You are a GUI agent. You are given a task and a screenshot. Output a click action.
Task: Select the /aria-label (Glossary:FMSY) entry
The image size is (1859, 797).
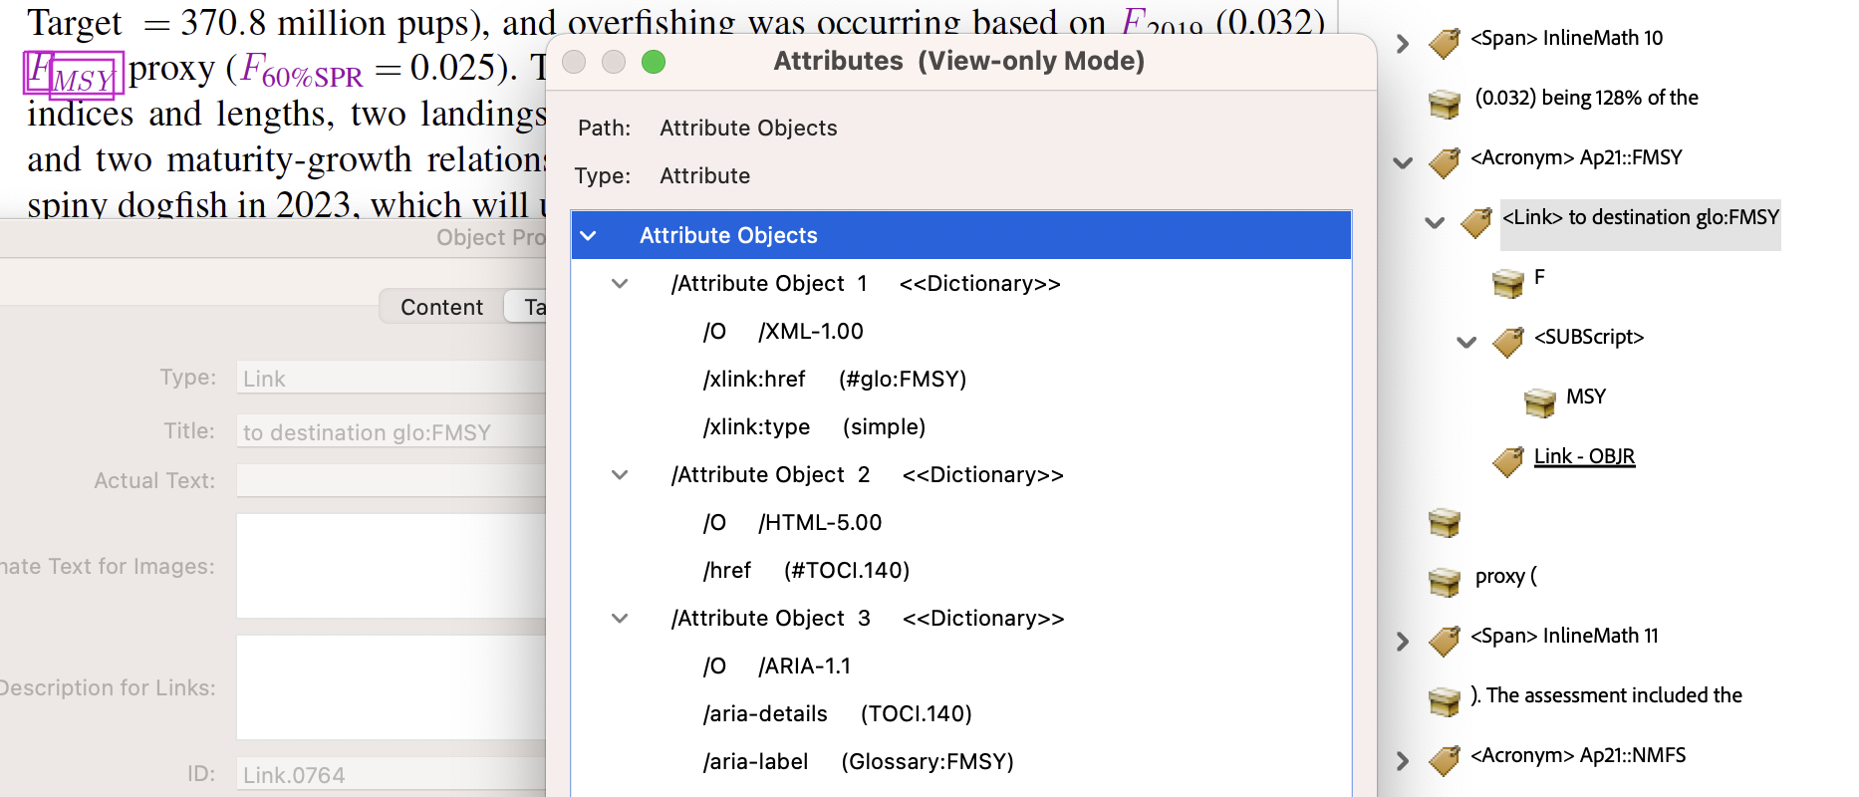[858, 762]
